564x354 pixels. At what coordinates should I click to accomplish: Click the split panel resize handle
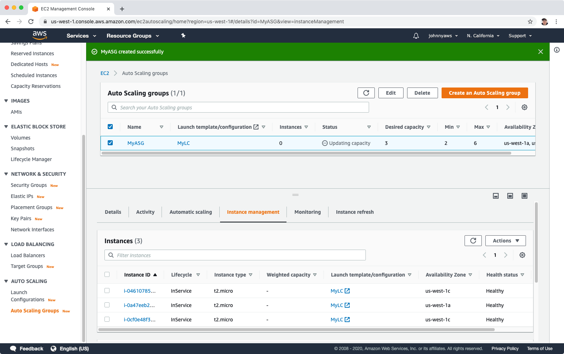(295, 195)
